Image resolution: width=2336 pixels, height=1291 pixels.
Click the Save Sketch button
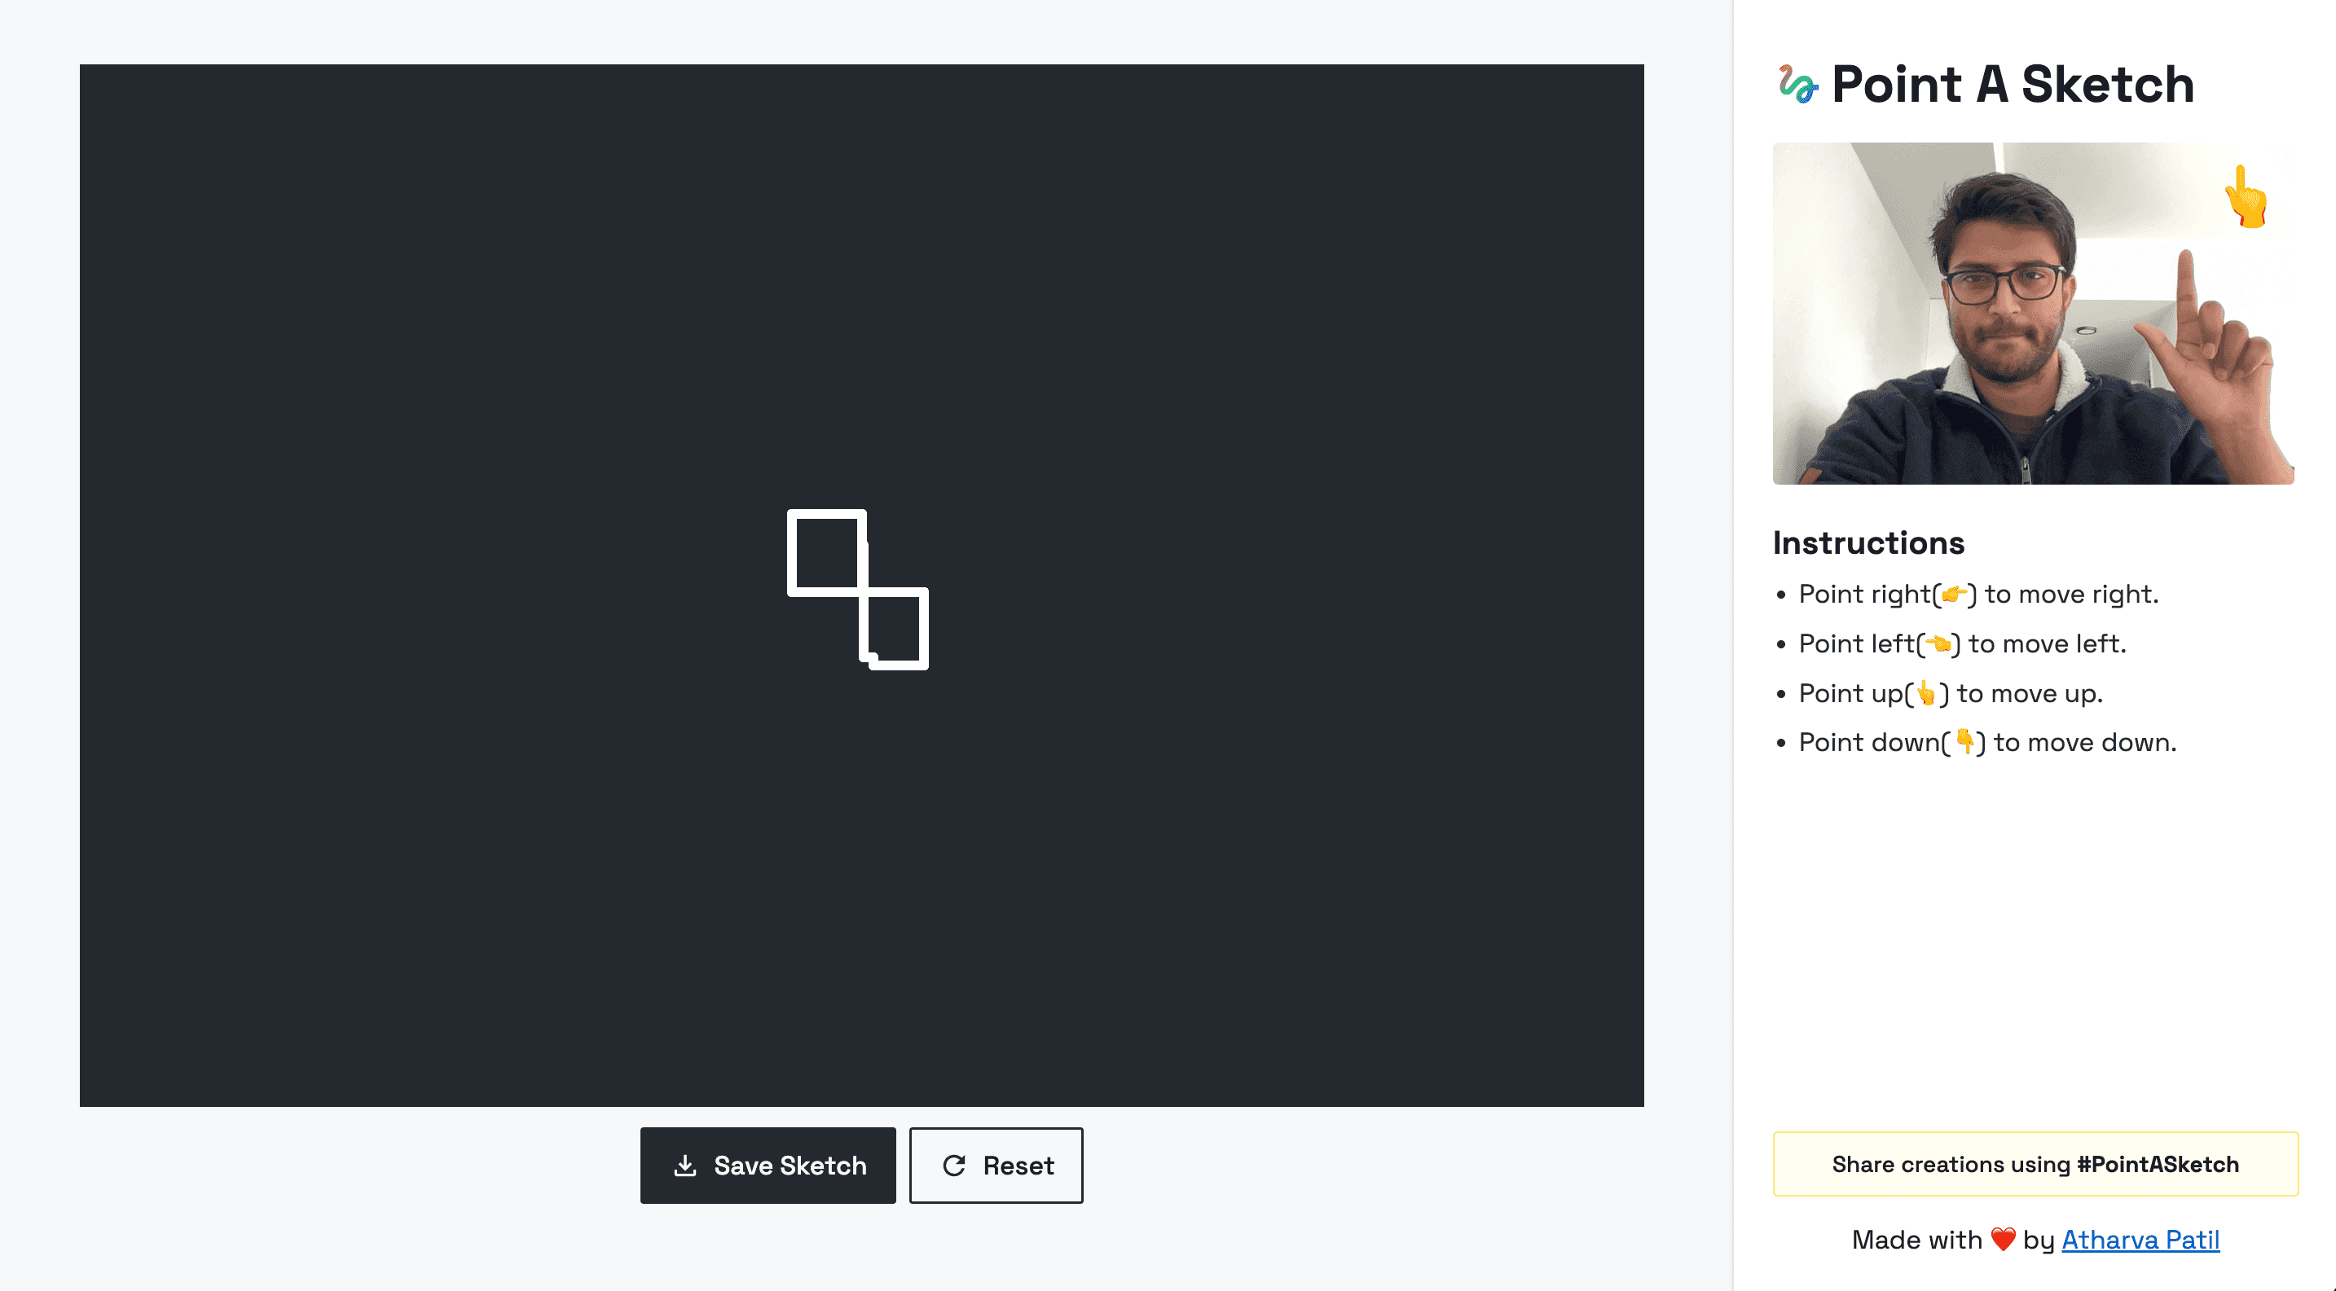click(x=768, y=1165)
